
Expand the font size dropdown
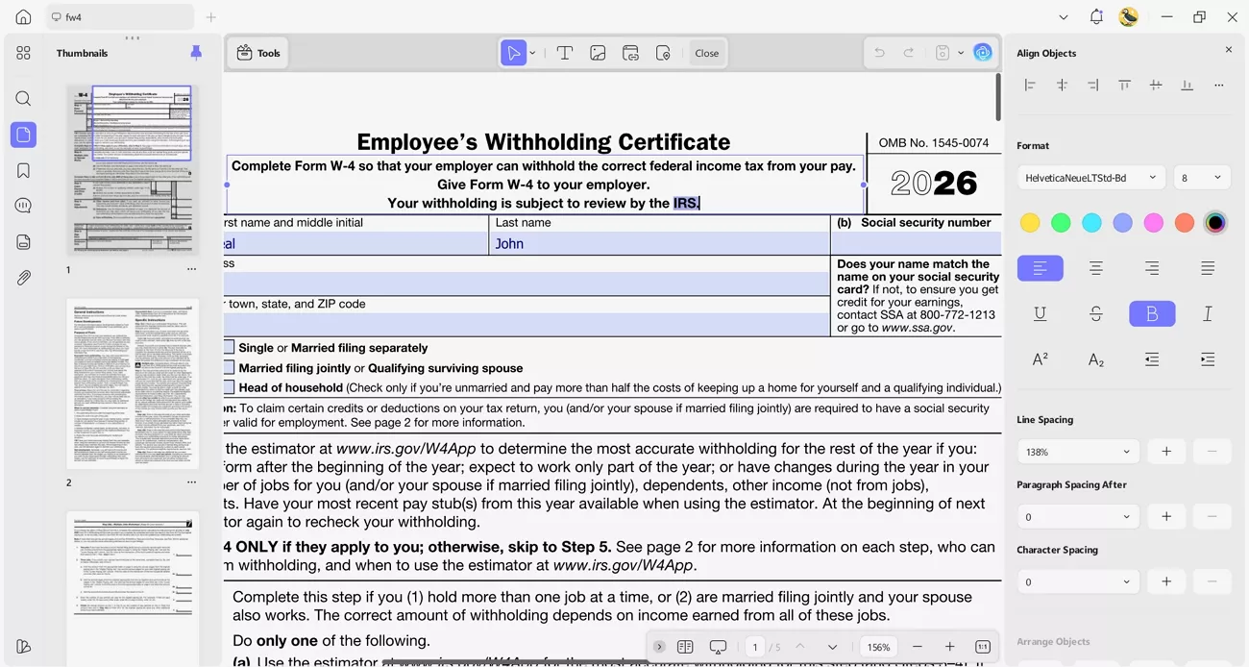click(x=1201, y=178)
